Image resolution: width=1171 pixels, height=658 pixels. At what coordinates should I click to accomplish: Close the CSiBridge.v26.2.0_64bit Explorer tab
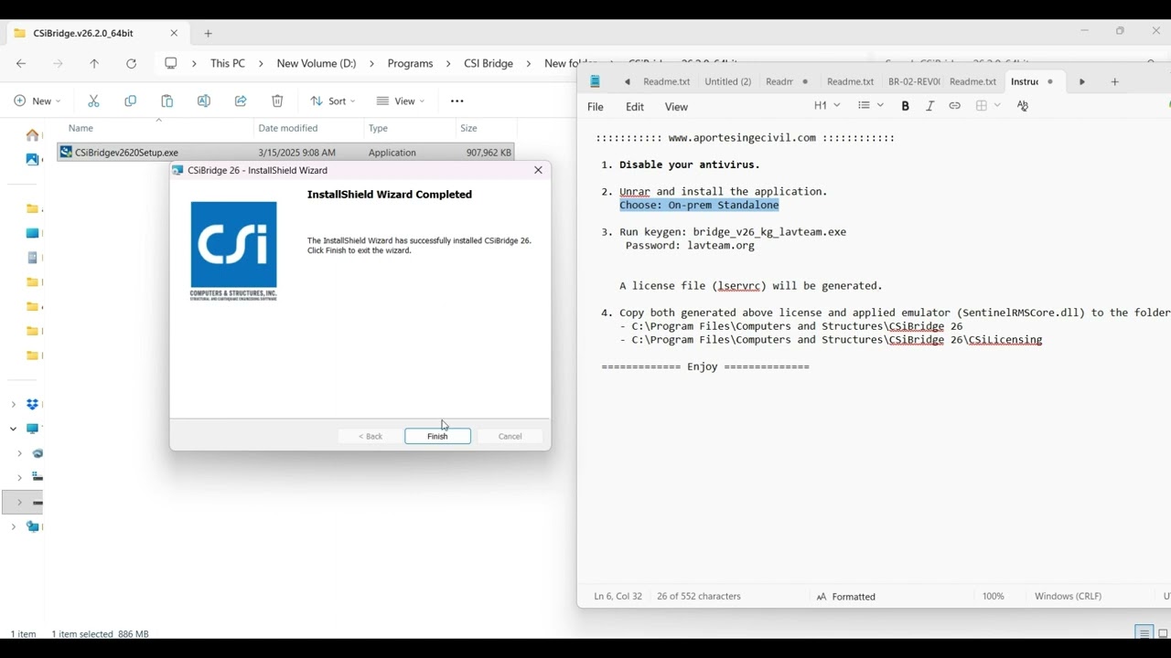coord(174,33)
